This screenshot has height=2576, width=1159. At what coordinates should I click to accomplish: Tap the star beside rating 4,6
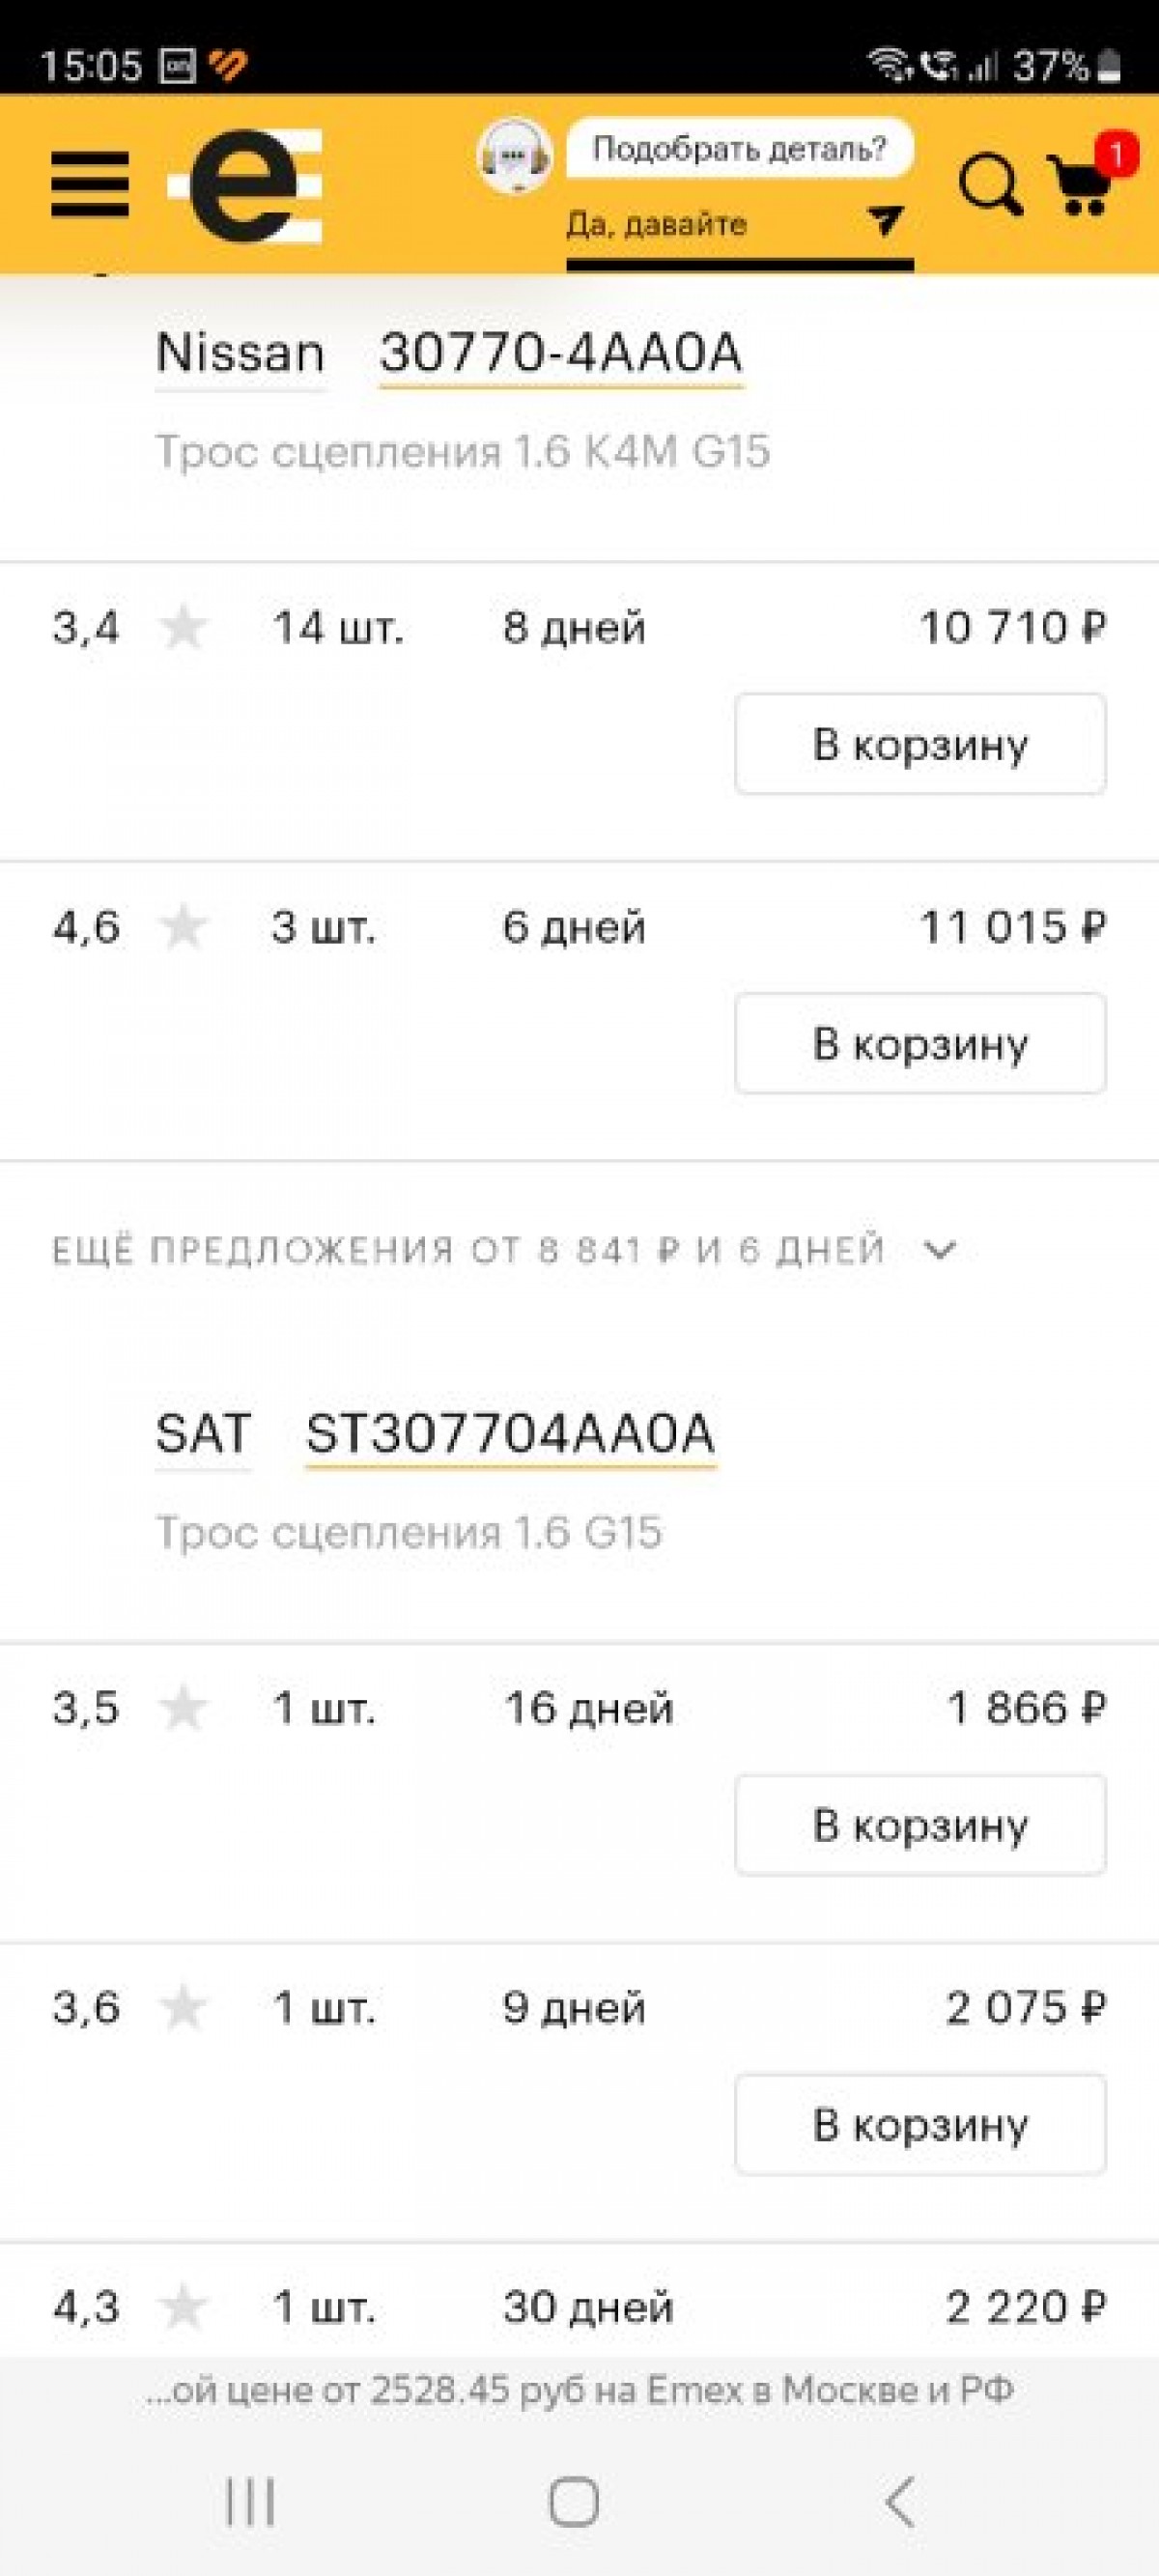click(x=183, y=927)
